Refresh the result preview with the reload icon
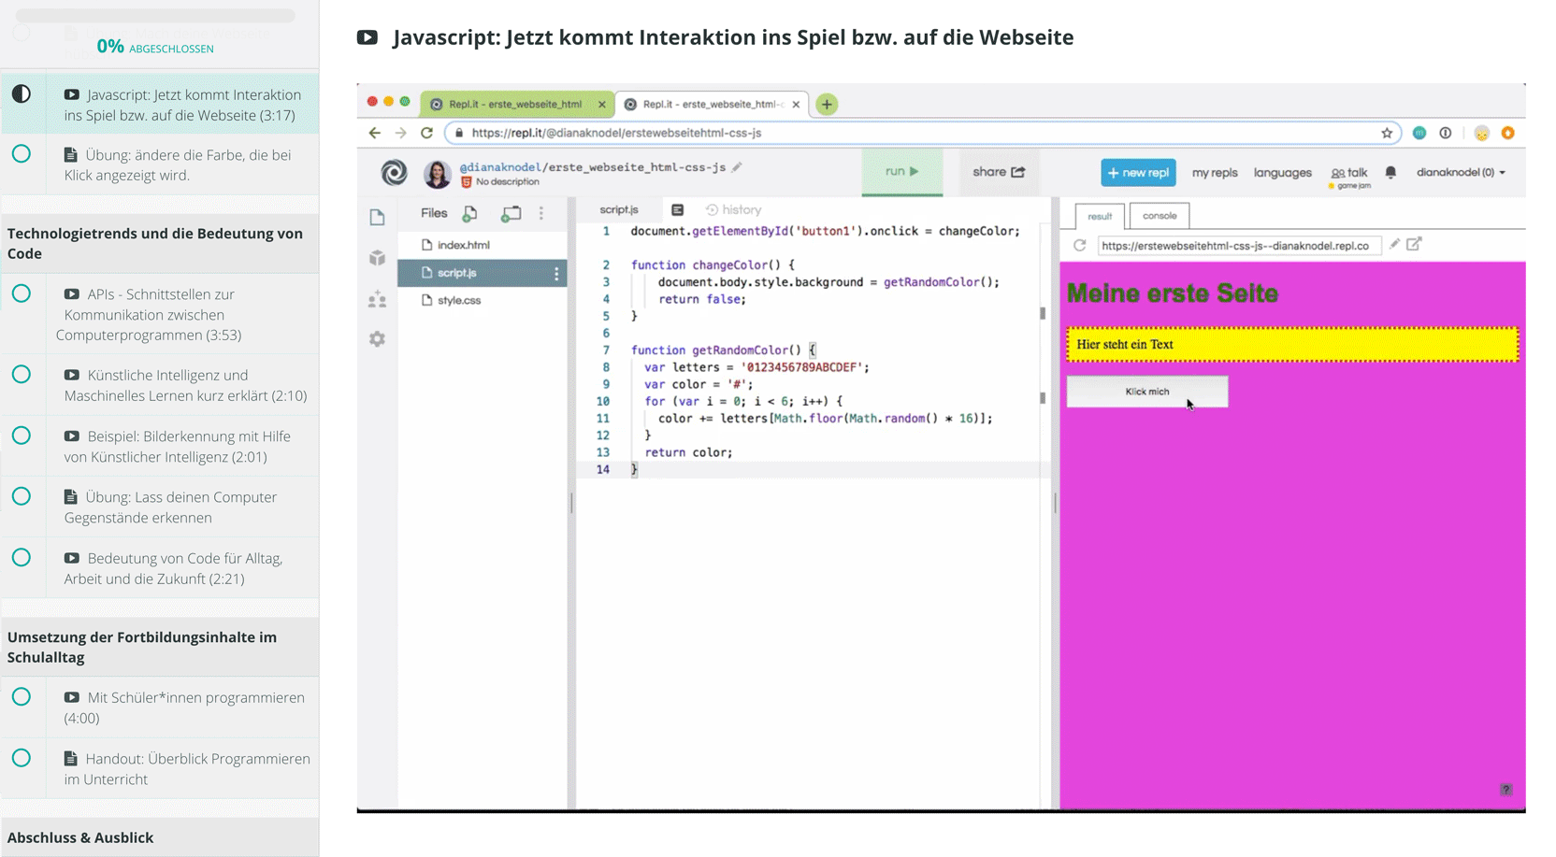 pos(1080,244)
